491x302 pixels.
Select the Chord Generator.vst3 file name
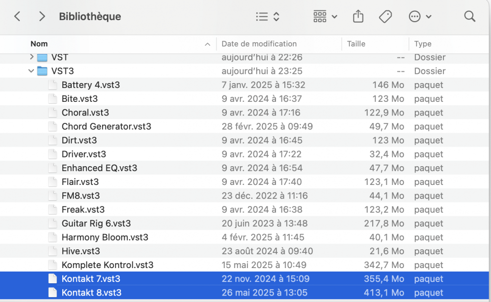[x=107, y=126]
